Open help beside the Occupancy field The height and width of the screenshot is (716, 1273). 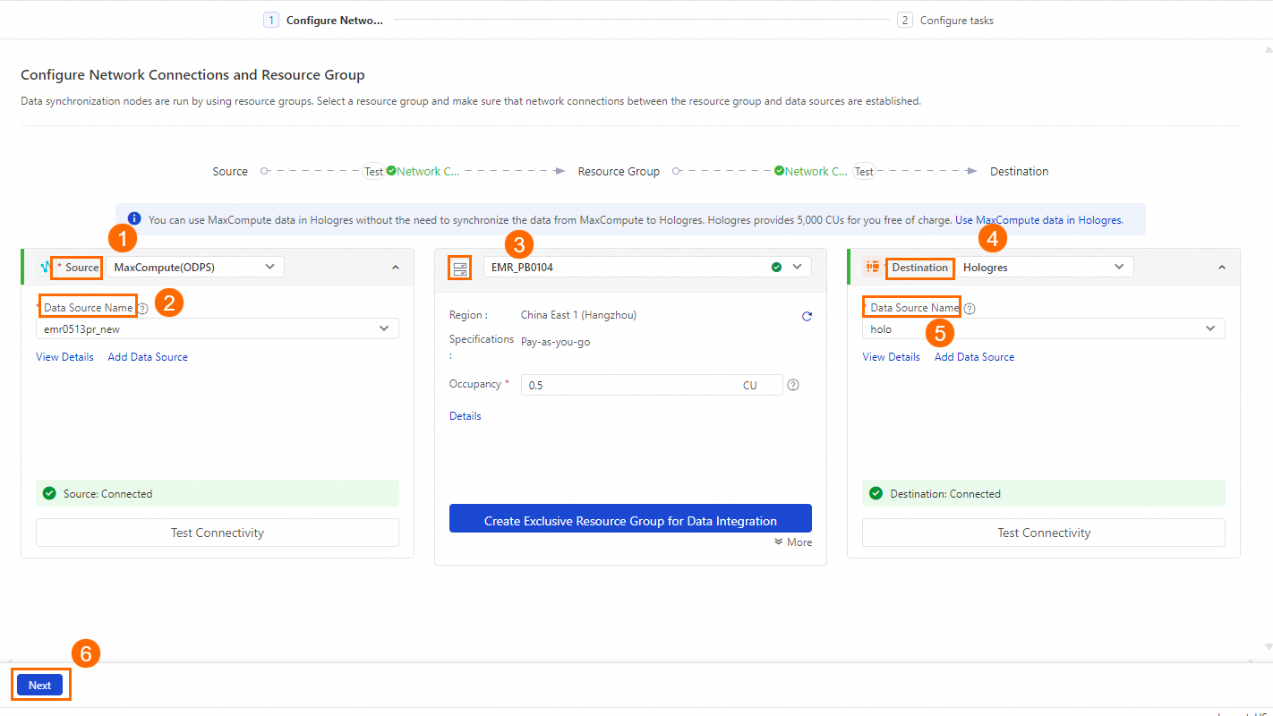792,385
